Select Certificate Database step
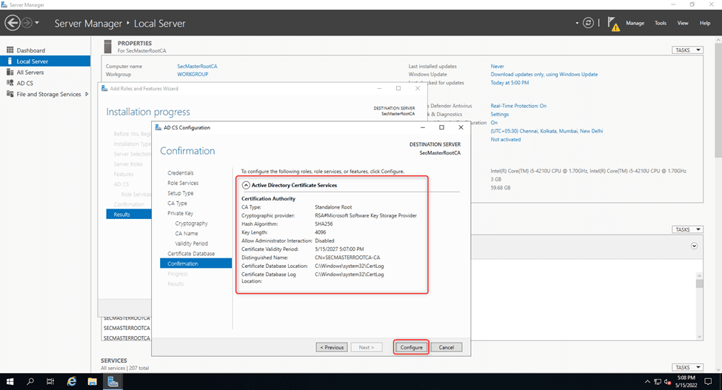Image resolution: width=722 pixels, height=390 pixels. 191,254
